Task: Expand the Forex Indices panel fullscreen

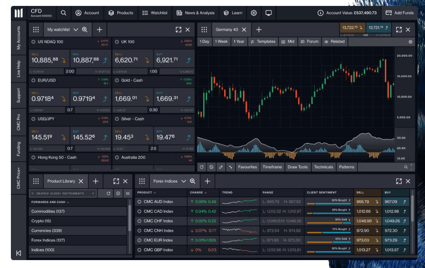Action: (399, 181)
